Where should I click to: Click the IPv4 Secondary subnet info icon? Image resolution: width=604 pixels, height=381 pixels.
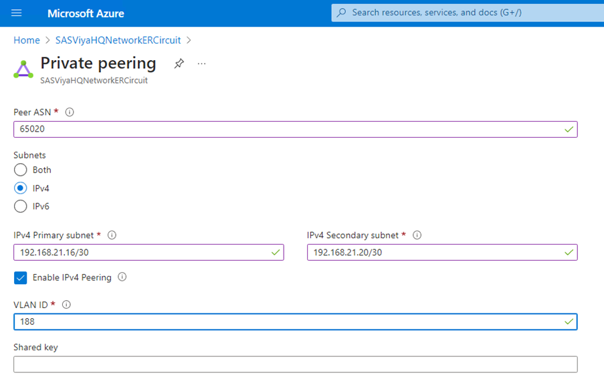(x=417, y=235)
